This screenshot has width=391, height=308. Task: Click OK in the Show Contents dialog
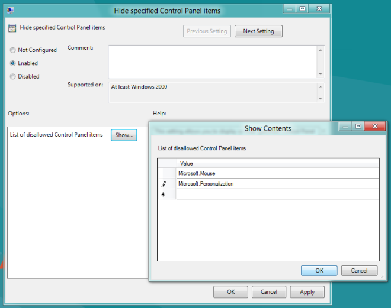[x=319, y=270]
